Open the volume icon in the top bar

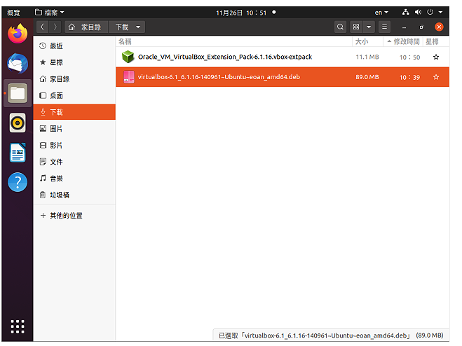tap(418, 12)
